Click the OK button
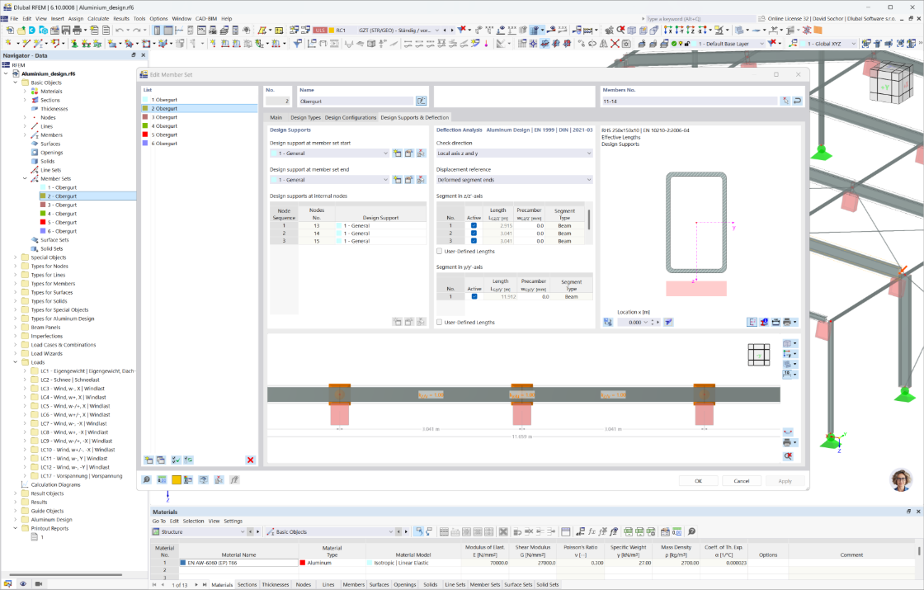 pyautogui.click(x=698, y=481)
